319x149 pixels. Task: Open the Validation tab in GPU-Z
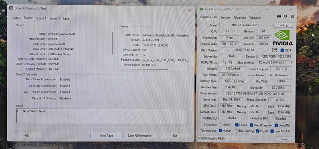[255, 17]
